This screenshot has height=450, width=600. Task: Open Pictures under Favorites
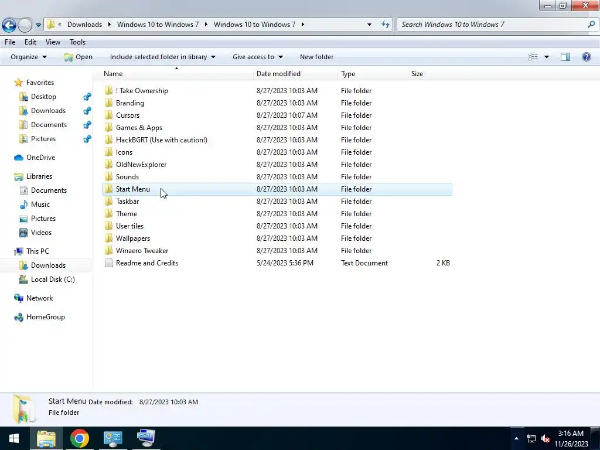43,139
